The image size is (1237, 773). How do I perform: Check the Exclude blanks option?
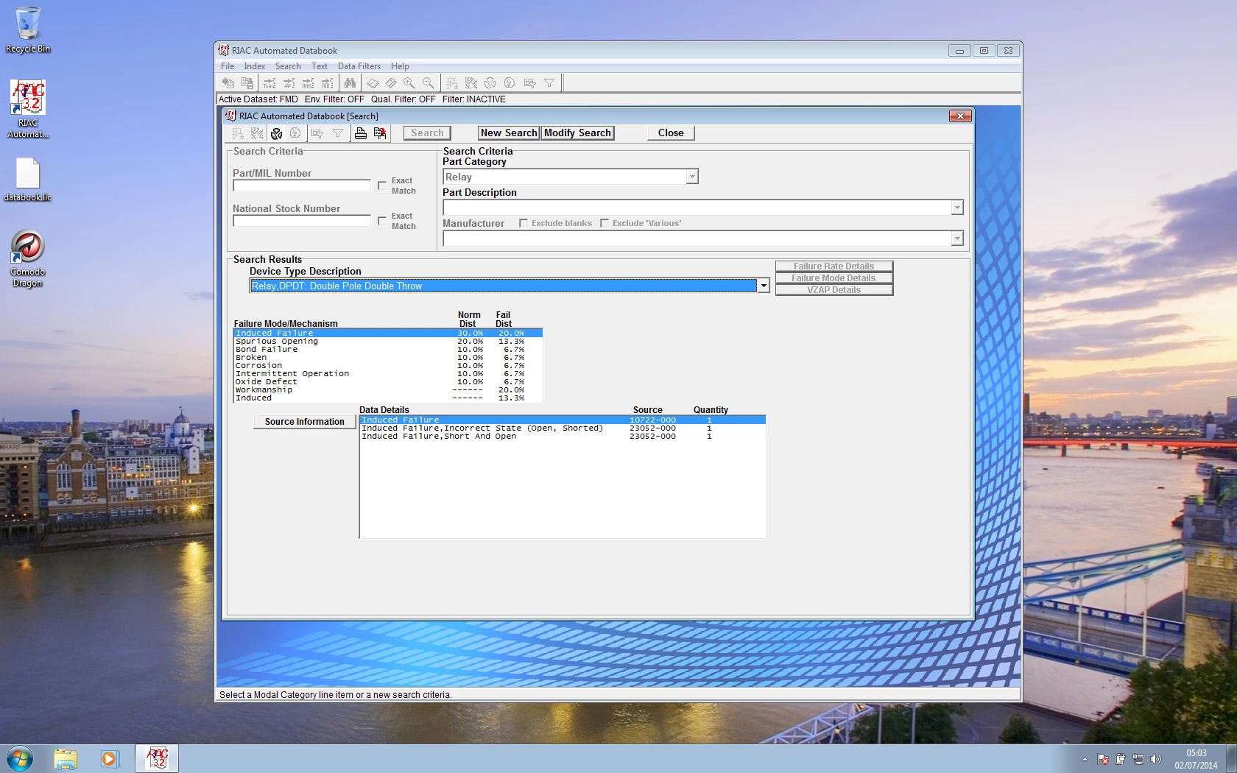(524, 223)
